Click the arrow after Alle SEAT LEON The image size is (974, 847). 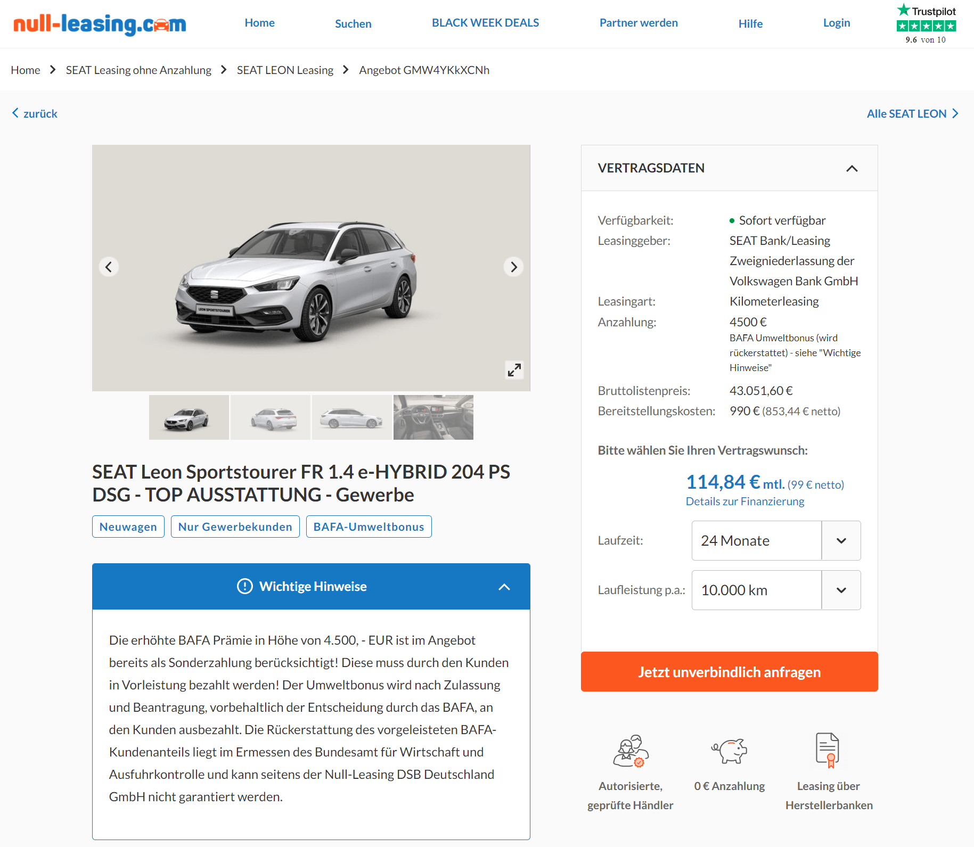(x=955, y=113)
